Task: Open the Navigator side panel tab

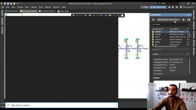Action: (x=2, y=21)
